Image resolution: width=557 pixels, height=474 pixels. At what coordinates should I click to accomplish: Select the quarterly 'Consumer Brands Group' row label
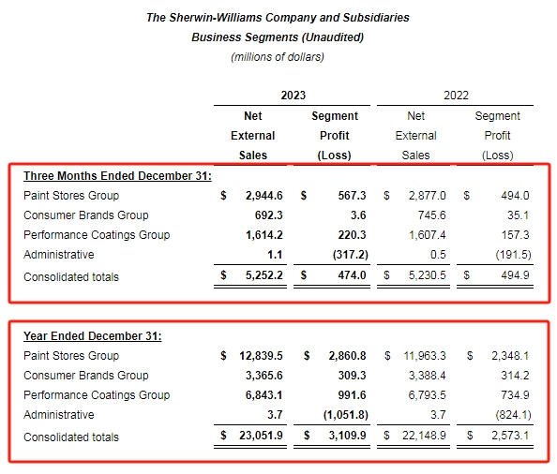[x=86, y=215]
